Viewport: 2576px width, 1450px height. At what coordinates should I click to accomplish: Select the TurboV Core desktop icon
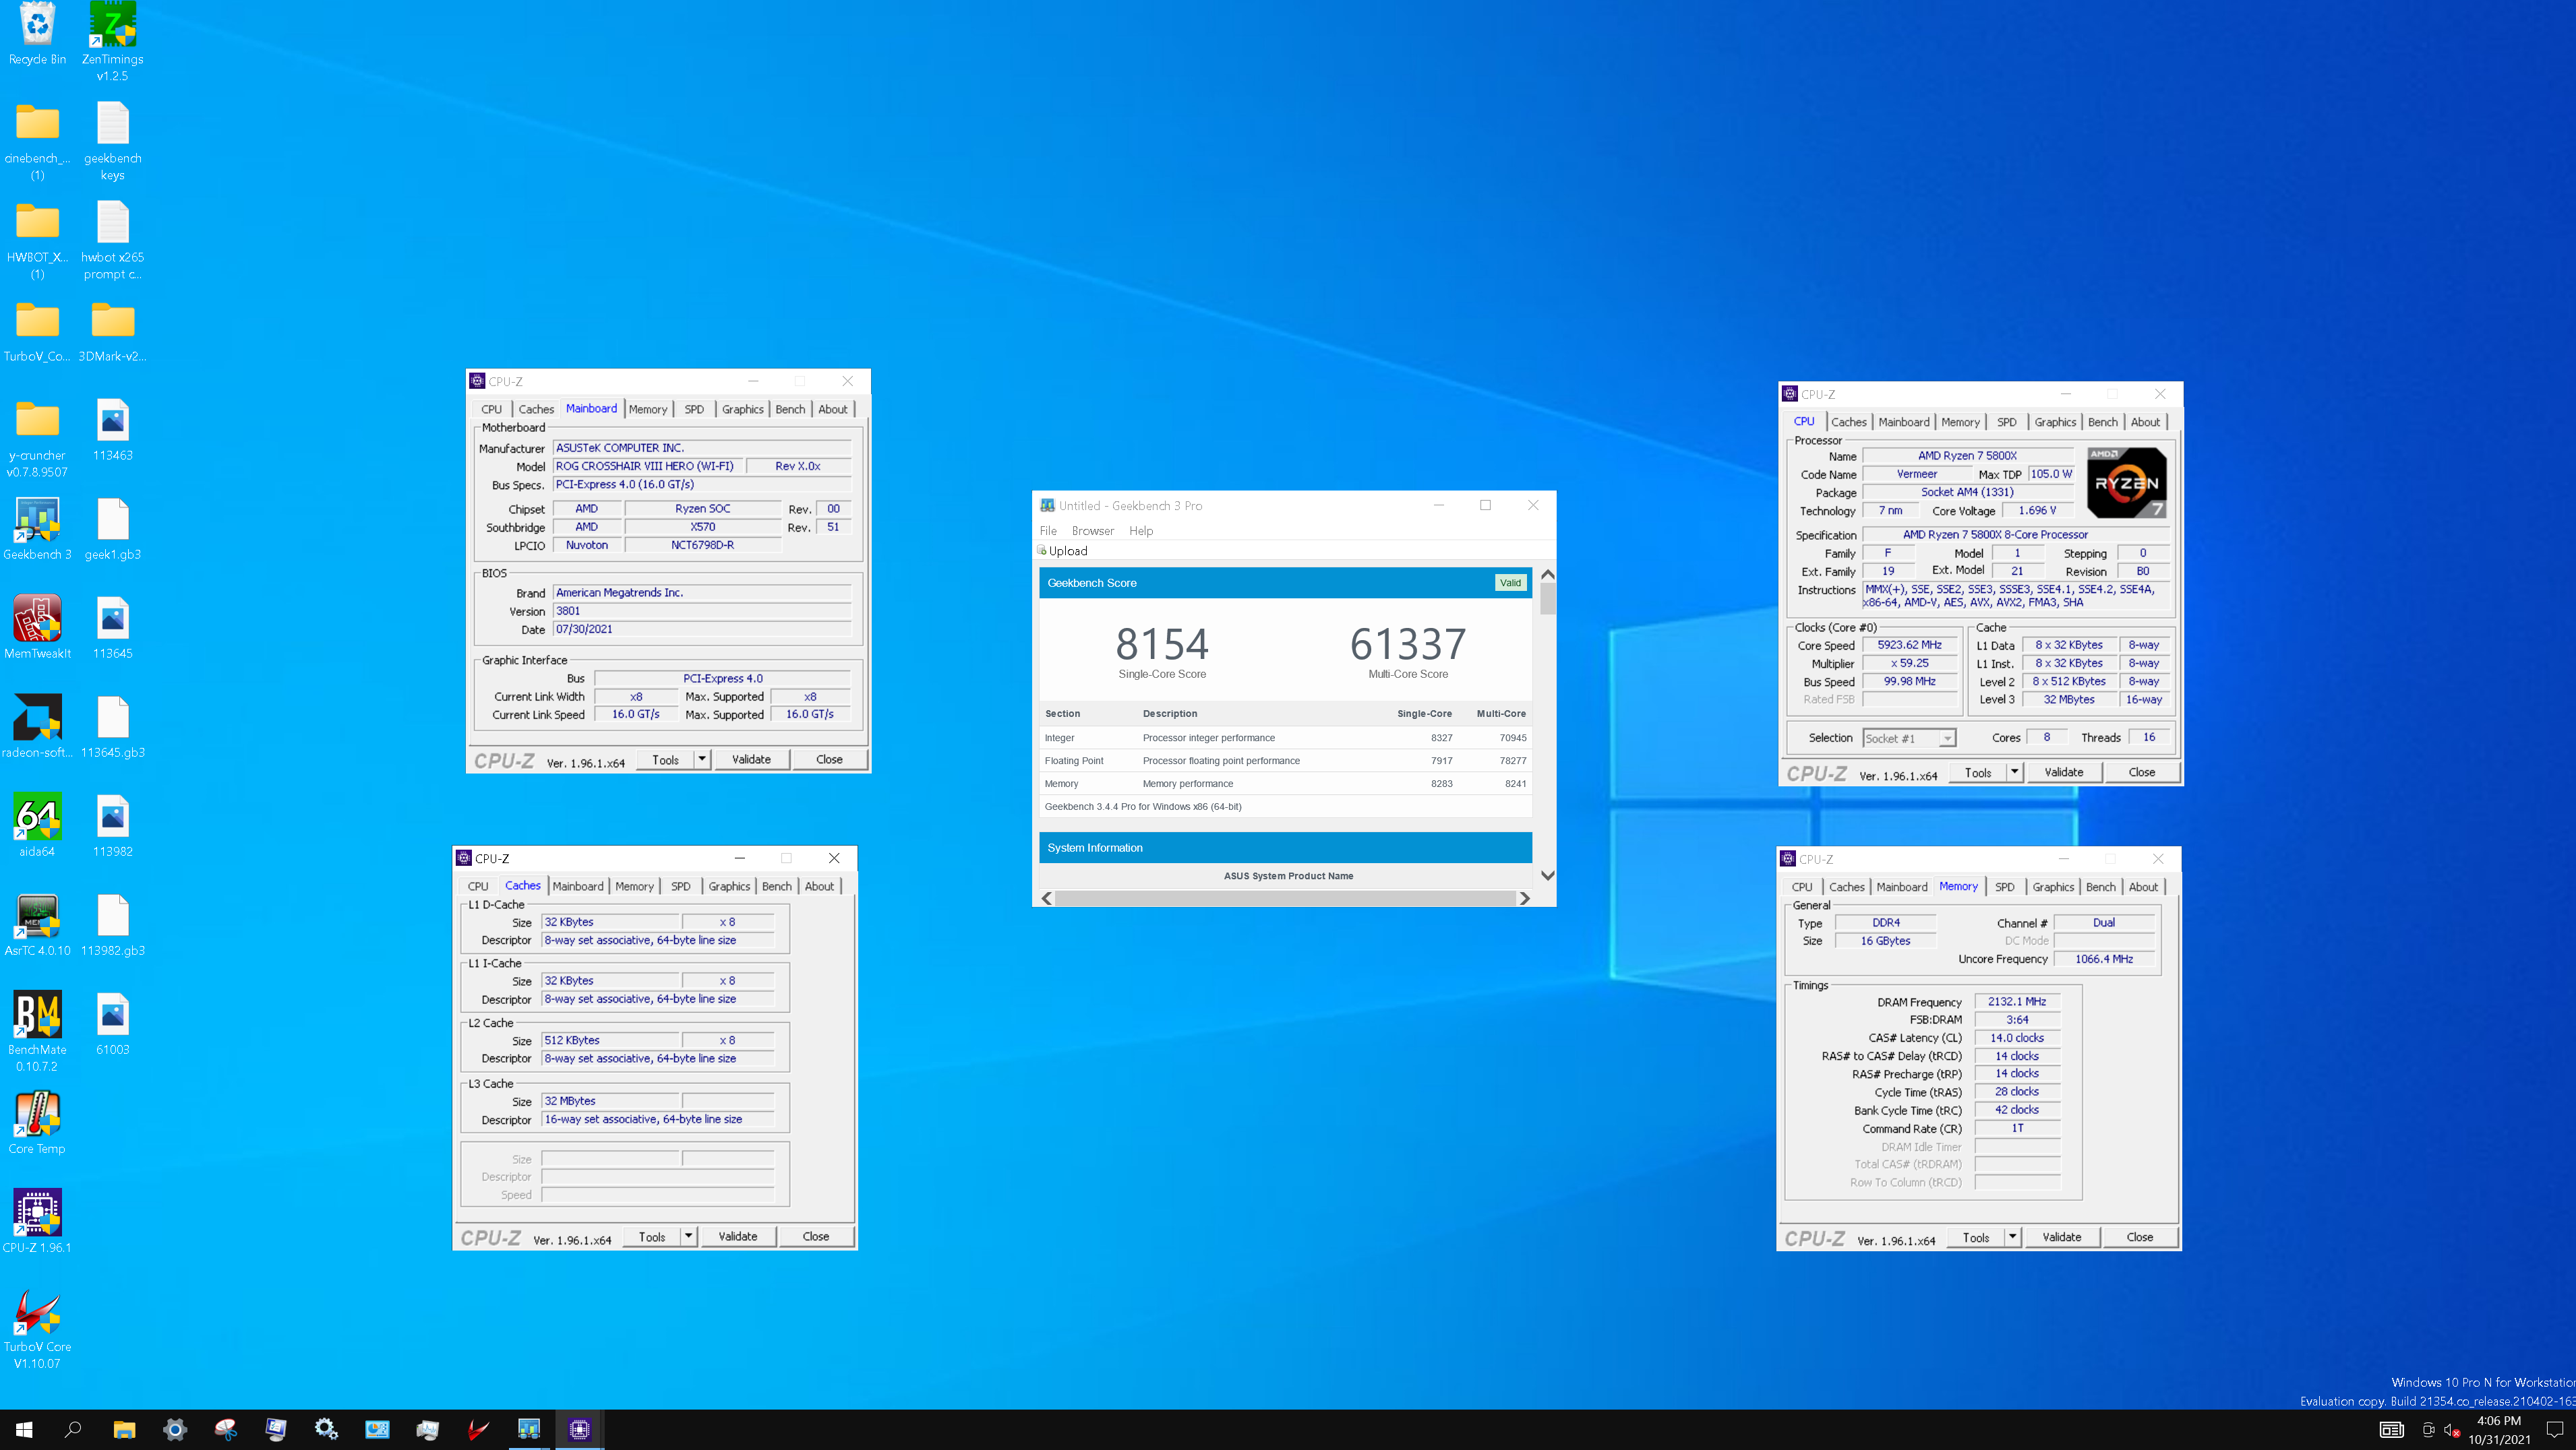pyautogui.click(x=37, y=1329)
